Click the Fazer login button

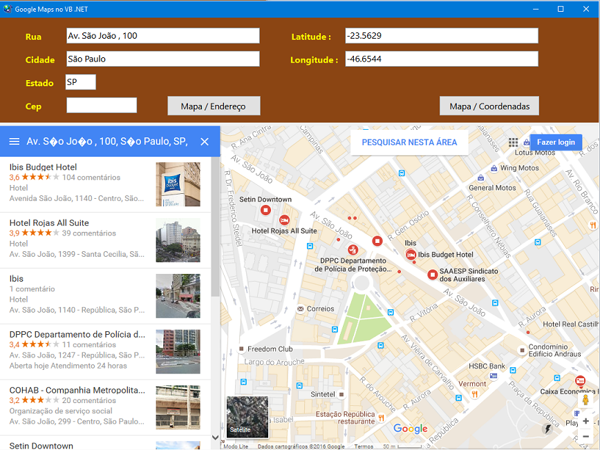(x=556, y=142)
